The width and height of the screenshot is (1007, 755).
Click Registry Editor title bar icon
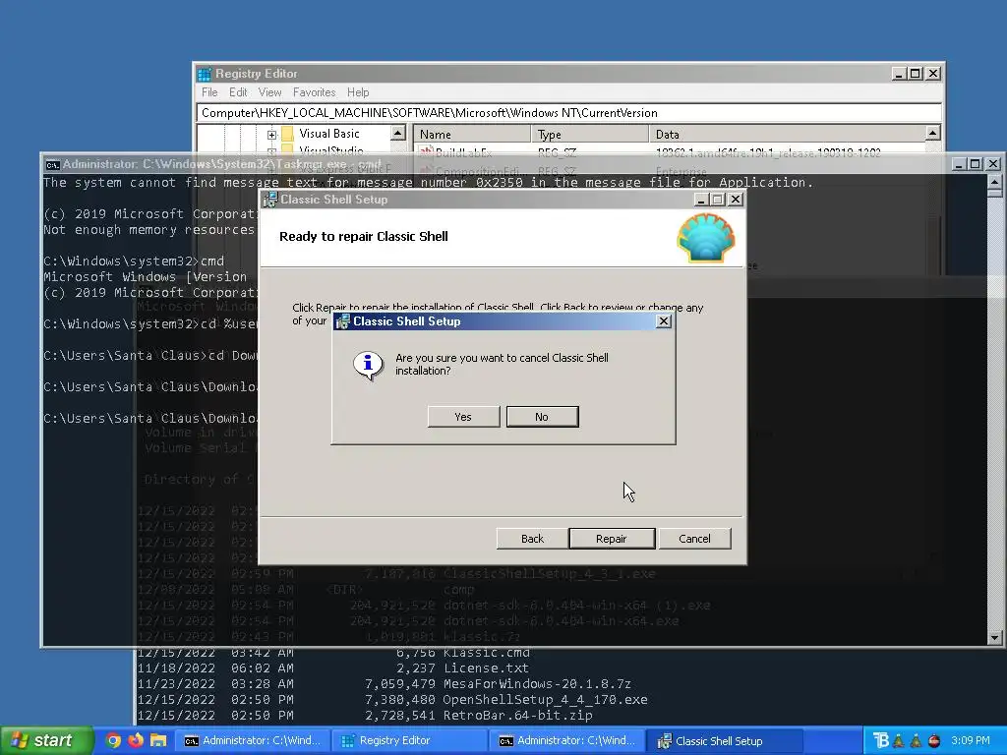click(205, 74)
